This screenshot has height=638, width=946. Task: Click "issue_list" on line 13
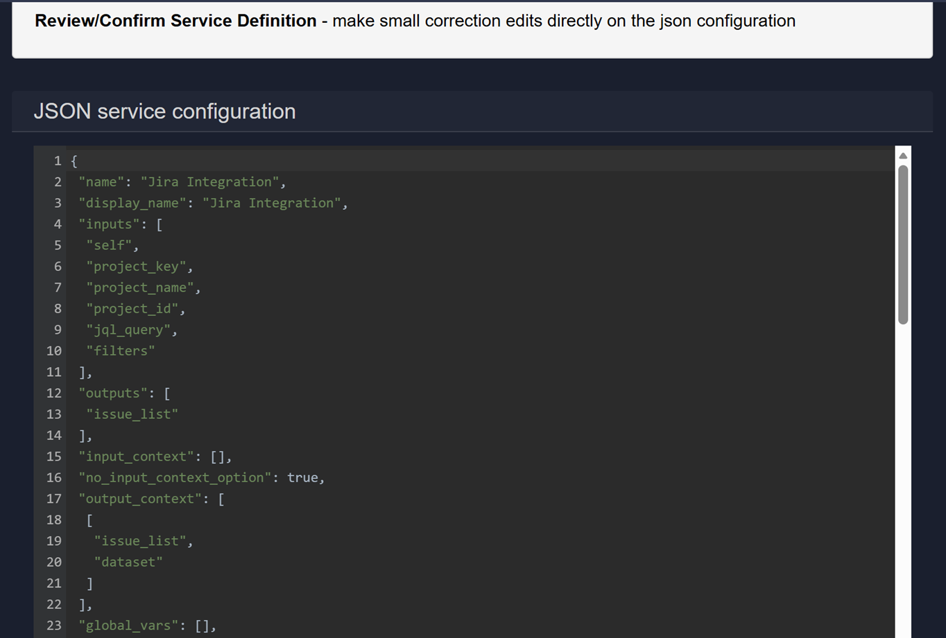click(x=132, y=414)
